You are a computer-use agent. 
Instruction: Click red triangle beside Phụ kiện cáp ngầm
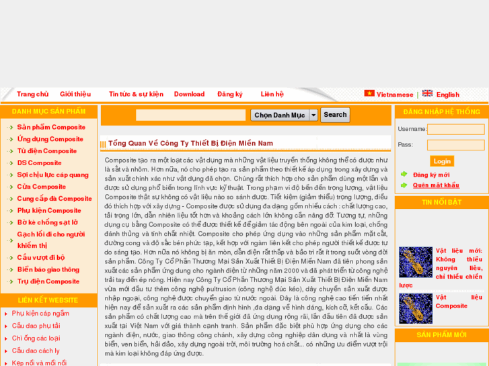click(x=6, y=314)
